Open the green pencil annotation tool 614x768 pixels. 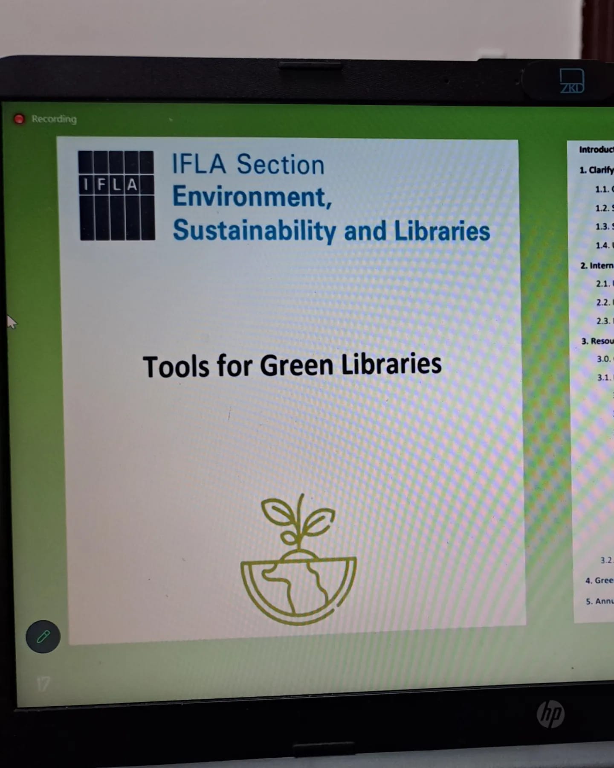[x=43, y=637]
